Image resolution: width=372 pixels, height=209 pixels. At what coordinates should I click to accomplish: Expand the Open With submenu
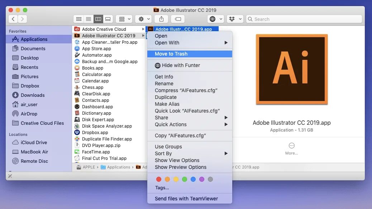pyautogui.click(x=190, y=43)
